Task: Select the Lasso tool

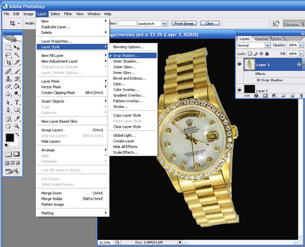Action: click(x=8, y=55)
